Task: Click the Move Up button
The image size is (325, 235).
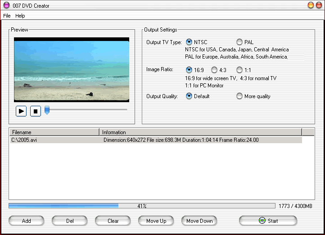Action: click(156, 221)
